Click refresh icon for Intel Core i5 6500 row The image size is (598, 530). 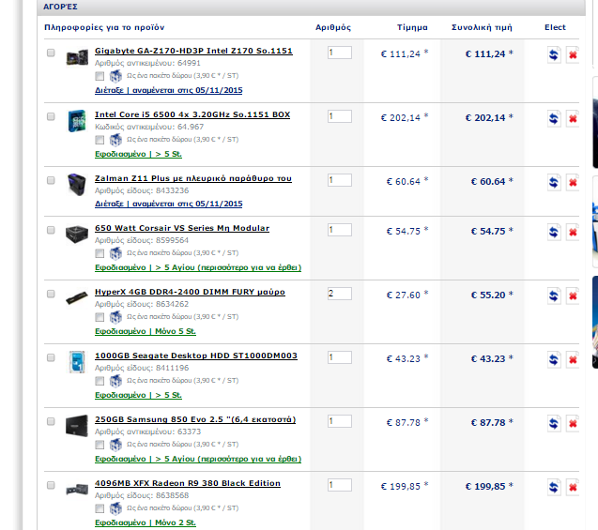click(x=554, y=119)
